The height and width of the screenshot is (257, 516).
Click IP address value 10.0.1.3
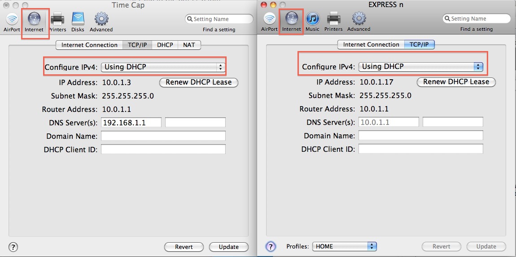click(117, 82)
